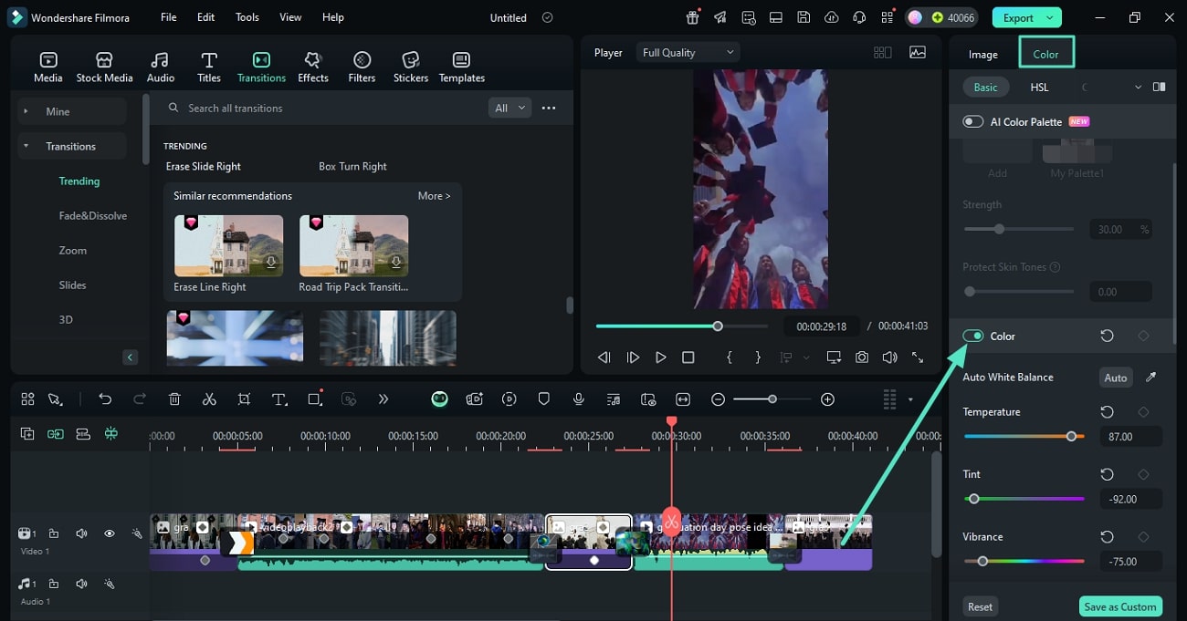Click the player volume speaker icon
Image resolution: width=1187 pixels, height=621 pixels.
(x=889, y=357)
